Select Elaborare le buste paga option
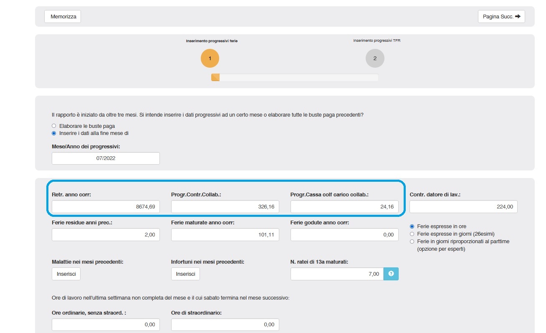Viewport: 546px width, 333px height. point(53,126)
